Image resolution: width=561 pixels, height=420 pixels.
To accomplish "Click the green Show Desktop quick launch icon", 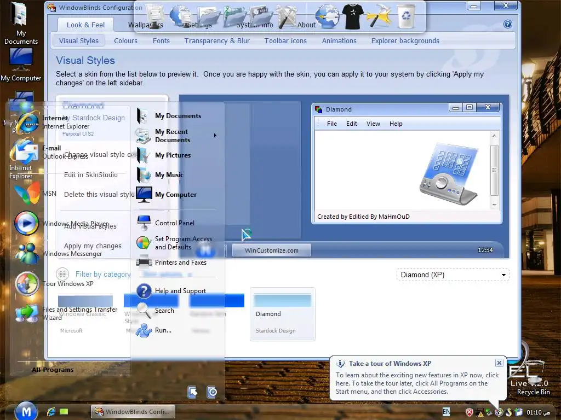I will tap(64, 412).
